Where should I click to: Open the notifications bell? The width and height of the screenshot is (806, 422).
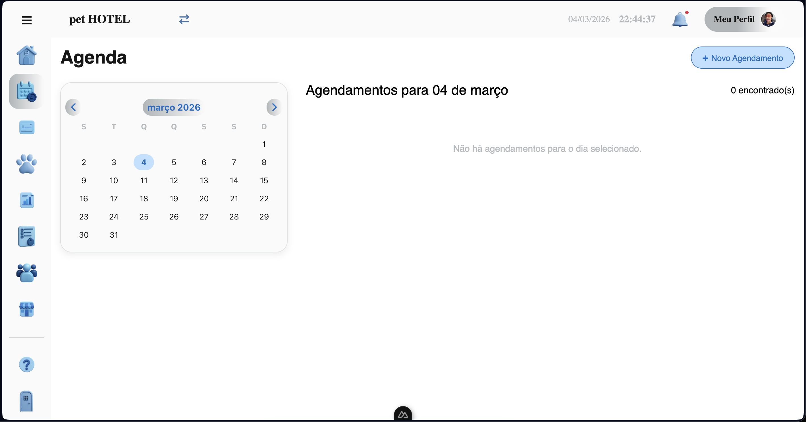coord(680,19)
